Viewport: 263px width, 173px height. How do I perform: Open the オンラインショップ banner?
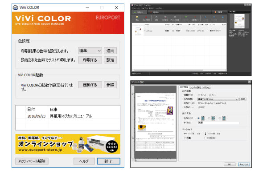coord(68,144)
